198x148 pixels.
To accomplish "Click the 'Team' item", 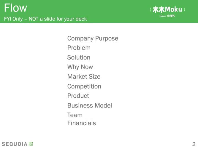I will point(75,115).
